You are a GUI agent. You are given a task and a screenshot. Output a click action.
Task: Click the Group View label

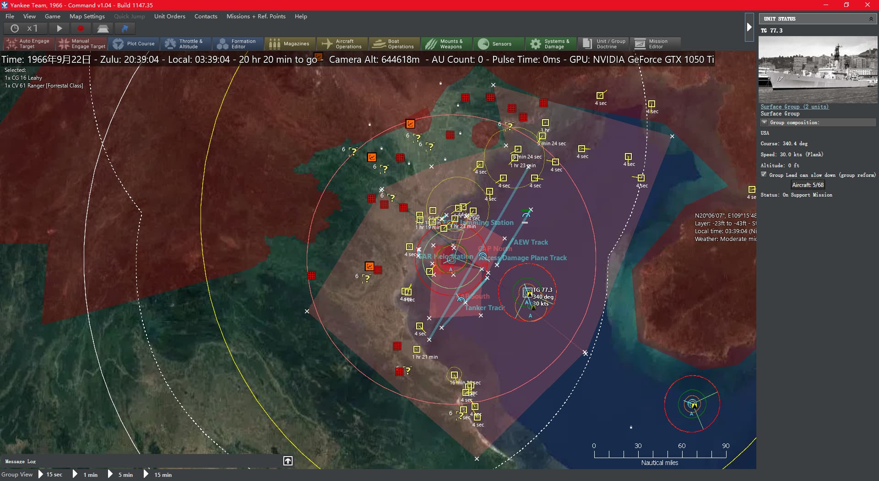(x=17, y=475)
